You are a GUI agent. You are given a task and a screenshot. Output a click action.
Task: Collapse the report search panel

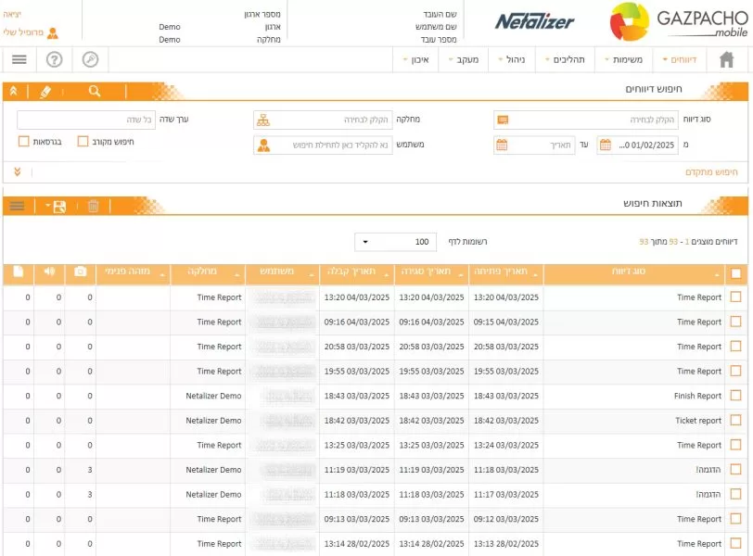click(14, 91)
